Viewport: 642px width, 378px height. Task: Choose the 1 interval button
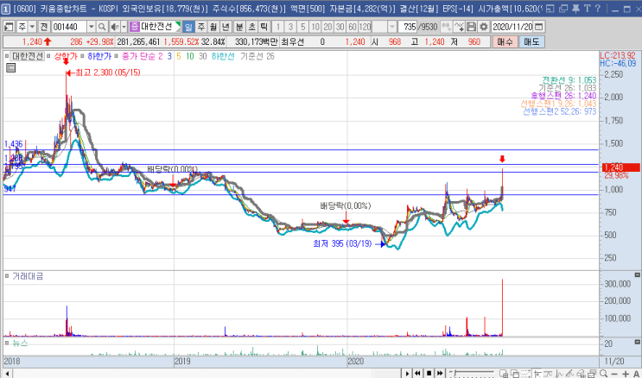point(278,27)
